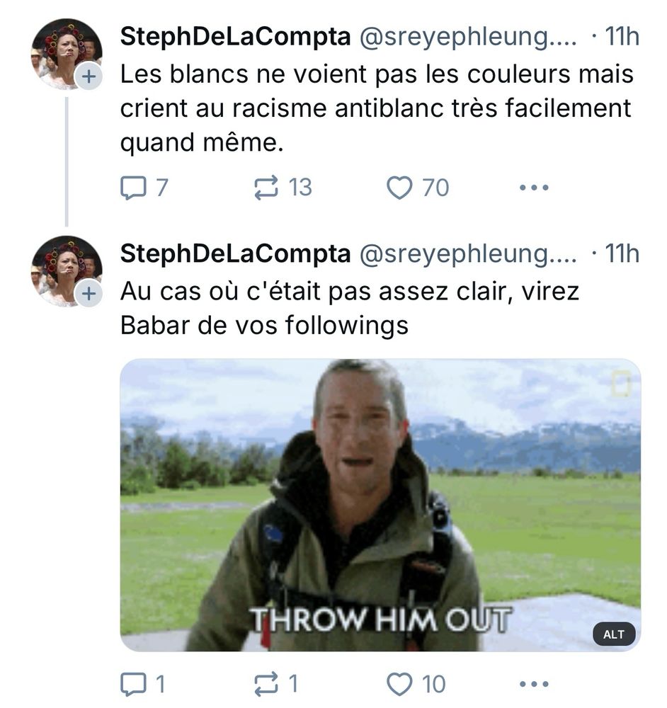Click the @sreyephleung handle on second post
667x708 pixels.
[468, 253]
